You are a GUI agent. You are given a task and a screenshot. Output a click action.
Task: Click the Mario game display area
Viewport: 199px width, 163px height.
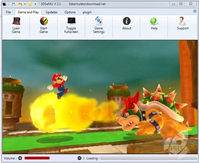tap(100, 97)
